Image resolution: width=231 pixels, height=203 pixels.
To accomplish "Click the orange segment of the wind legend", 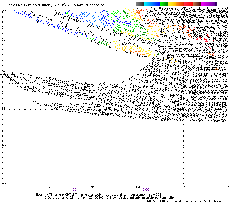I will click(x=180, y=4).
